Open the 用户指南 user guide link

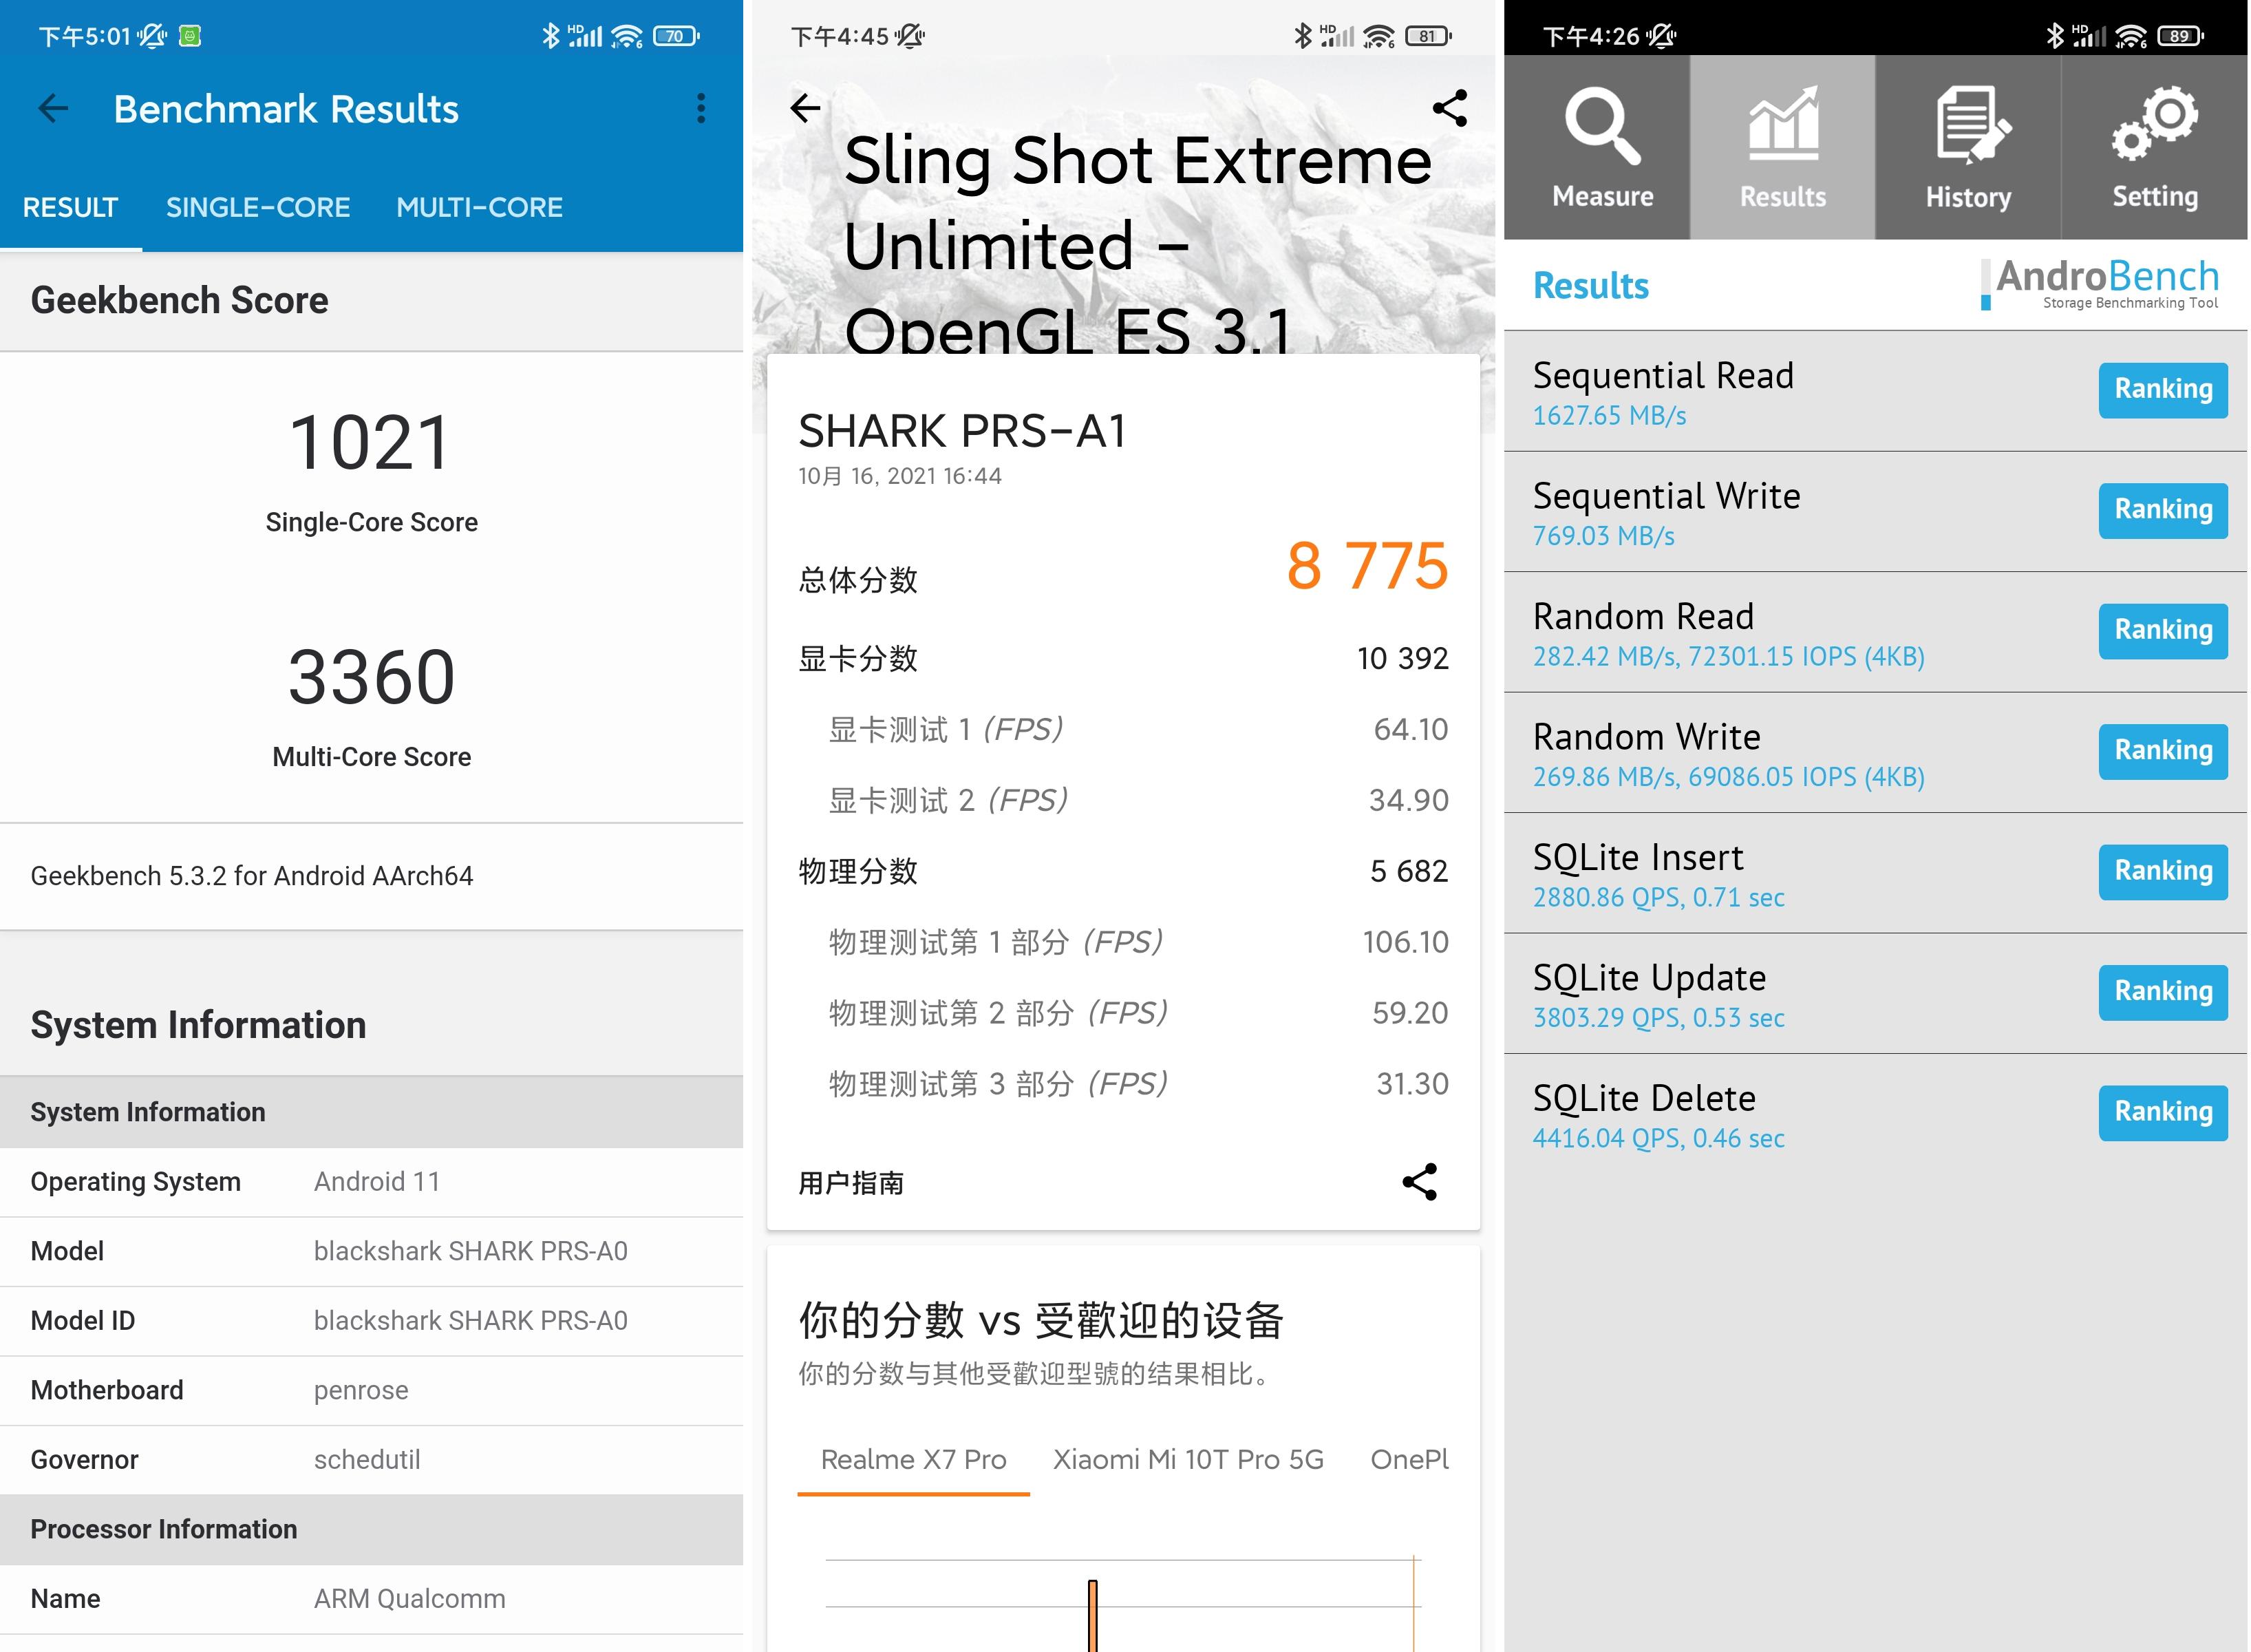(851, 1183)
